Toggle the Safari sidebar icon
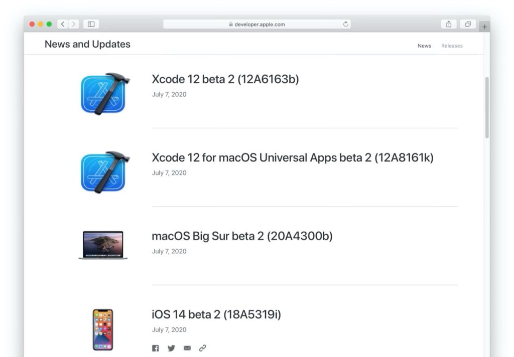This screenshot has height=357, width=514. [x=91, y=24]
